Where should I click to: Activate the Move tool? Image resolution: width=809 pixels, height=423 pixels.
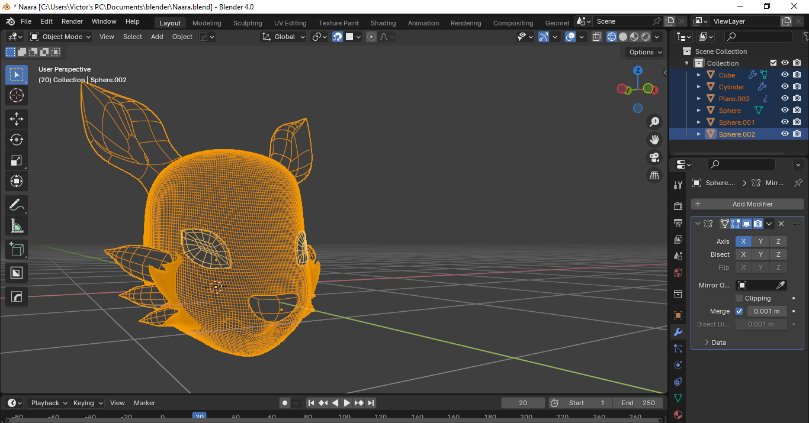(x=17, y=119)
